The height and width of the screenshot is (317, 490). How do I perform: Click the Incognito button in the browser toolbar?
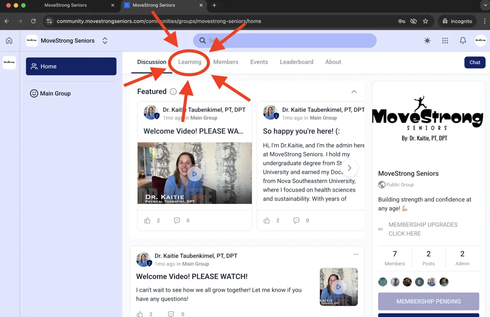[x=457, y=21]
